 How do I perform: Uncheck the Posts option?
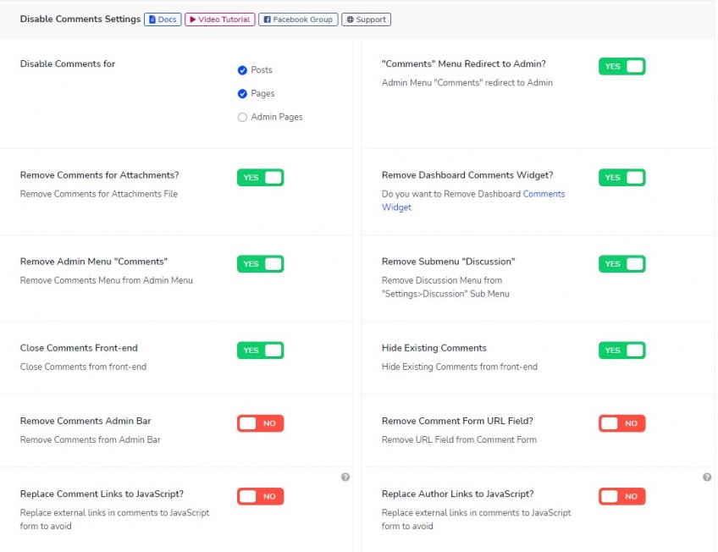(243, 70)
